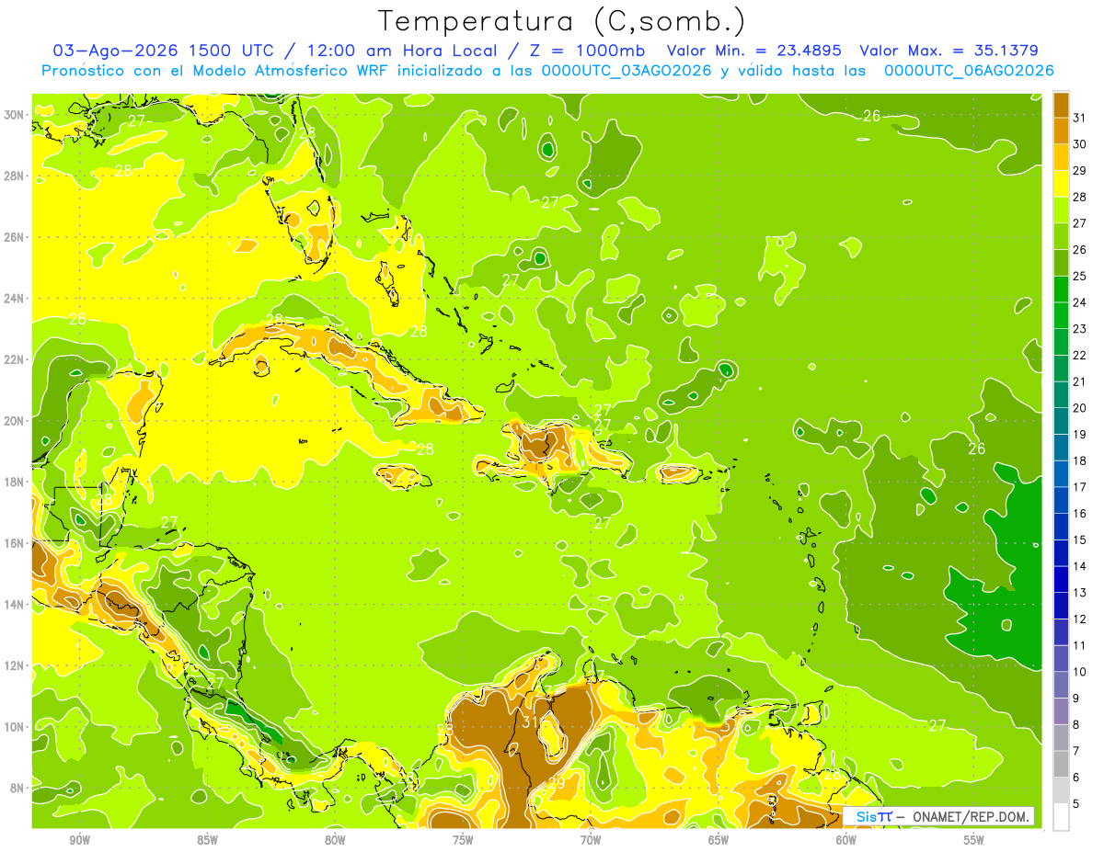Viewport: 1104px width, 852px height.
Task: Click the '80W' longitude axis label
Action: [x=336, y=840]
